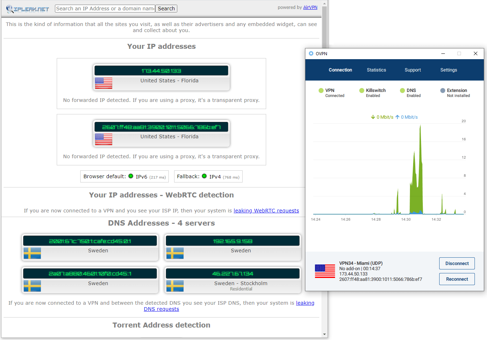Click the Disconnect button
The width and height of the screenshot is (487, 340).
[x=457, y=263]
